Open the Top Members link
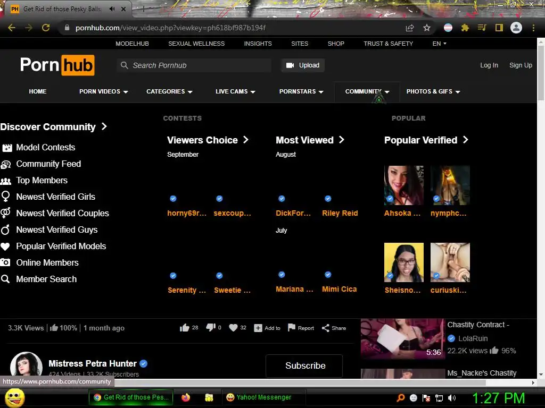Image resolution: width=545 pixels, height=408 pixels. (42, 181)
